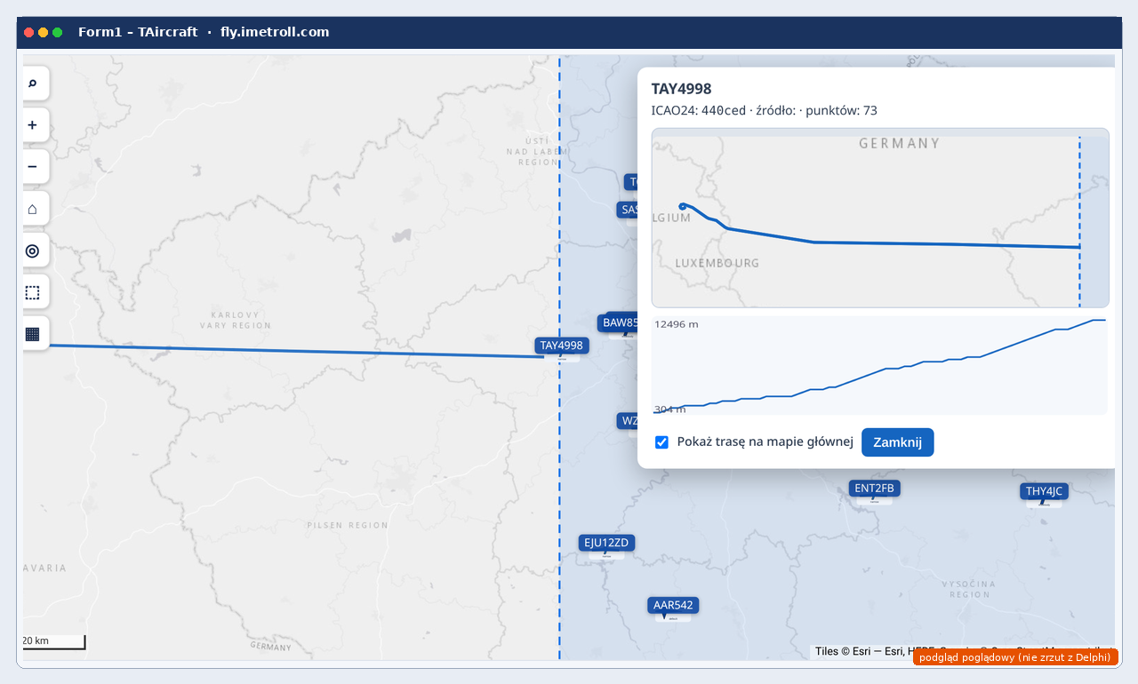The width and height of the screenshot is (1138, 684).
Task: Uncheck Pokaż trasę na mapie głównej
Action: (x=661, y=442)
